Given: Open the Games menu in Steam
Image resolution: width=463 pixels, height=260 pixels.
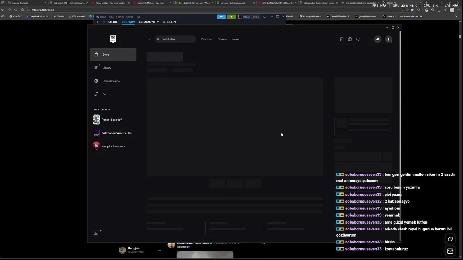Looking at the screenshot, I should pos(129,17).
